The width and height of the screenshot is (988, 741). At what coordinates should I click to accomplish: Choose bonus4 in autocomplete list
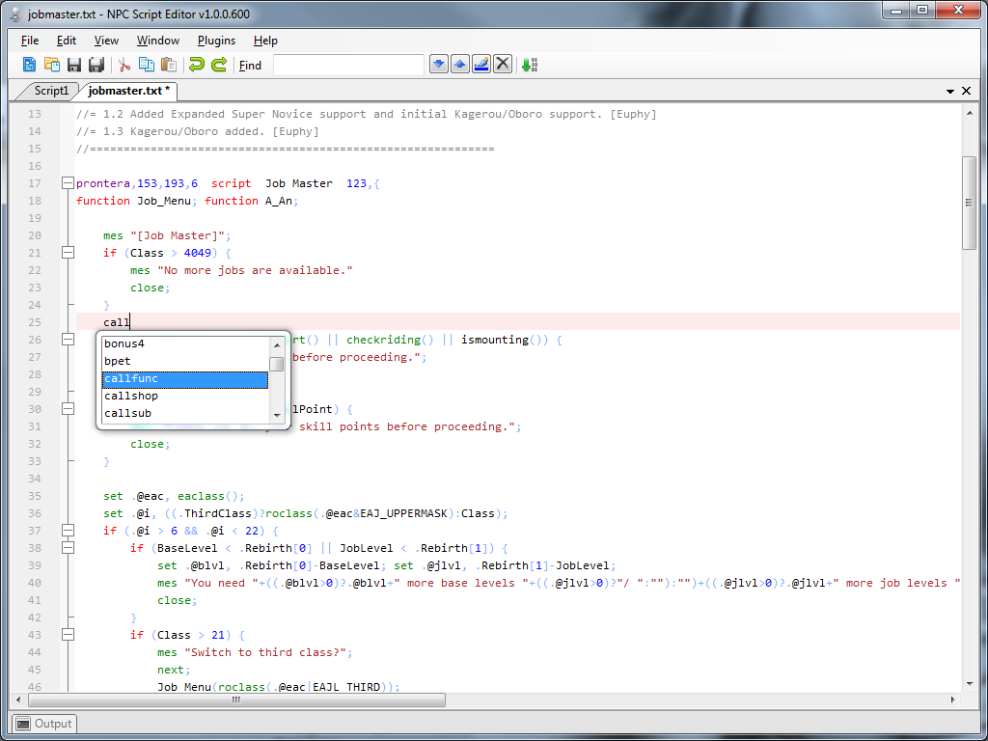point(185,344)
